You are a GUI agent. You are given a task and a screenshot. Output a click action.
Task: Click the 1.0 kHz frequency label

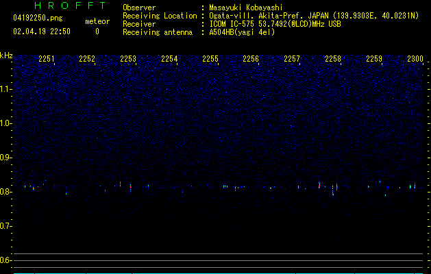click(x=6, y=123)
